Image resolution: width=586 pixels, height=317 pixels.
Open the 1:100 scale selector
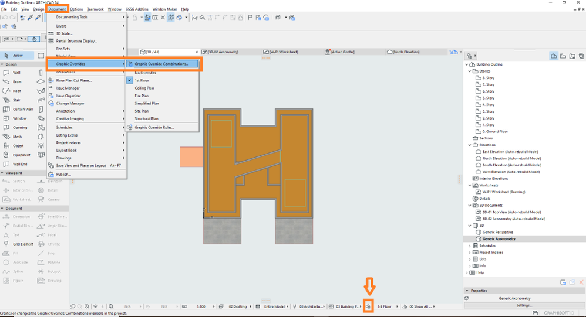201,306
